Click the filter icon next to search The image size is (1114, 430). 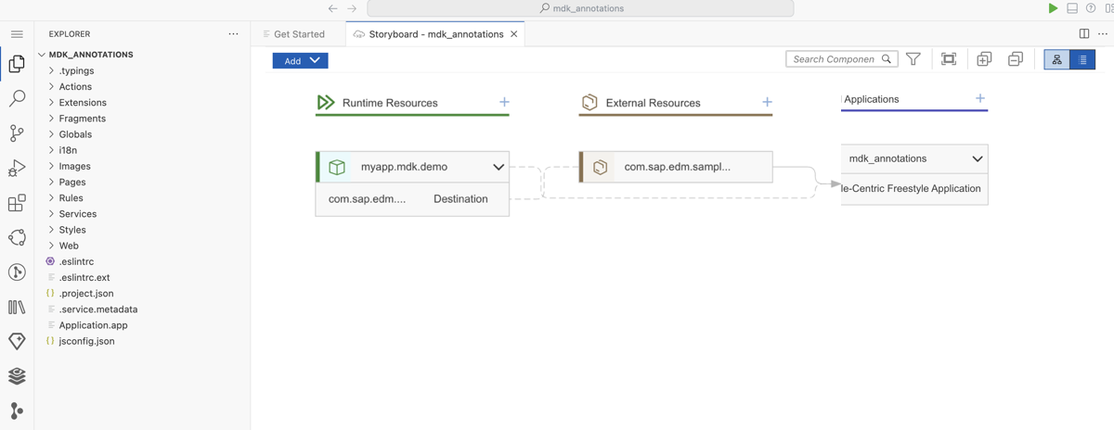[x=913, y=59]
